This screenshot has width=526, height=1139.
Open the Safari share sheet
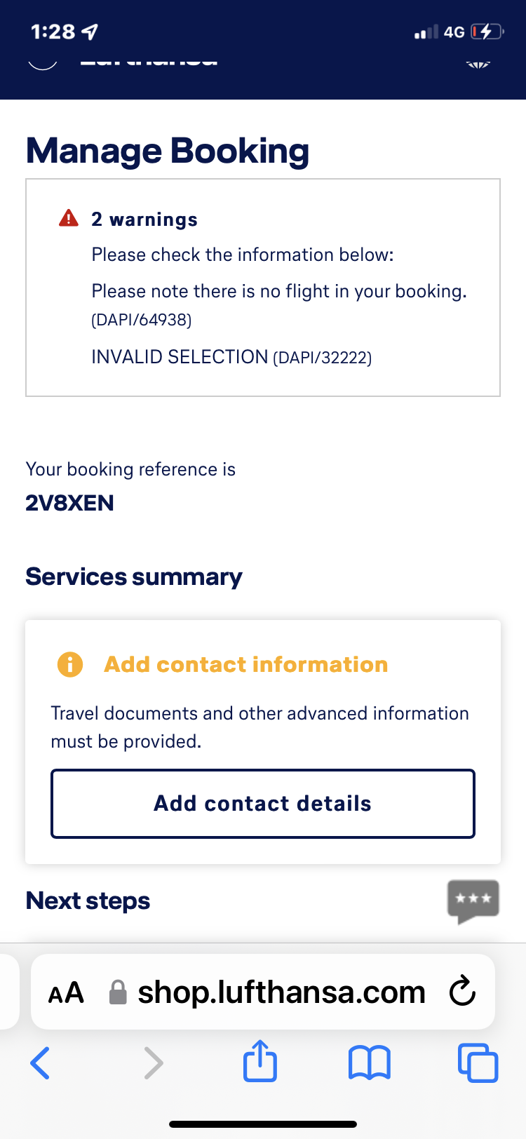point(260,1061)
